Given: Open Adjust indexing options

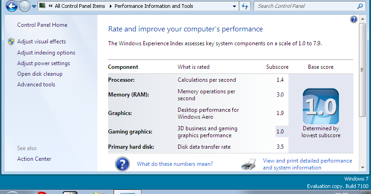Looking at the screenshot, I should tap(46, 53).
